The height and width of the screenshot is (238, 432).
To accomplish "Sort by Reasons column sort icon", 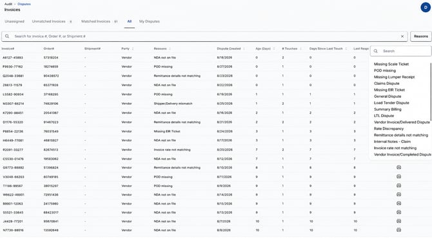I will point(170,49).
